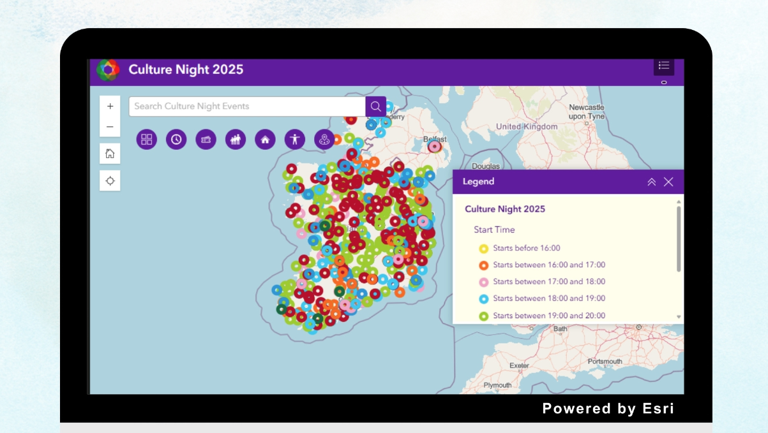
Task: Collapse the Legend panel using the chevron
Action: click(x=652, y=181)
